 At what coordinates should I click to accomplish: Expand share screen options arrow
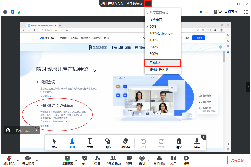tap(76, 160)
